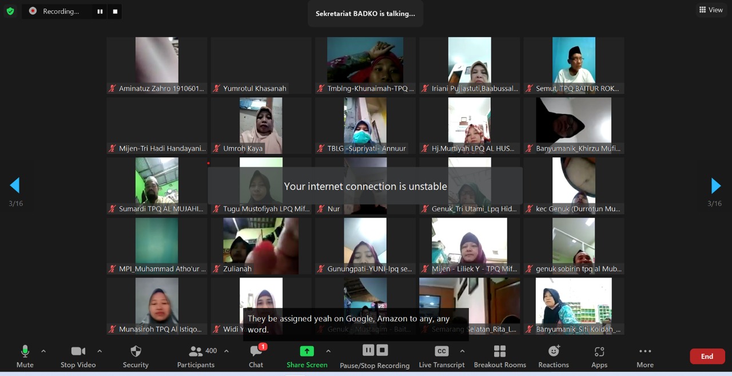Select Aminatuz Zahro's video tile
This screenshot has height=376, width=732.
click(x=157, y=65)
